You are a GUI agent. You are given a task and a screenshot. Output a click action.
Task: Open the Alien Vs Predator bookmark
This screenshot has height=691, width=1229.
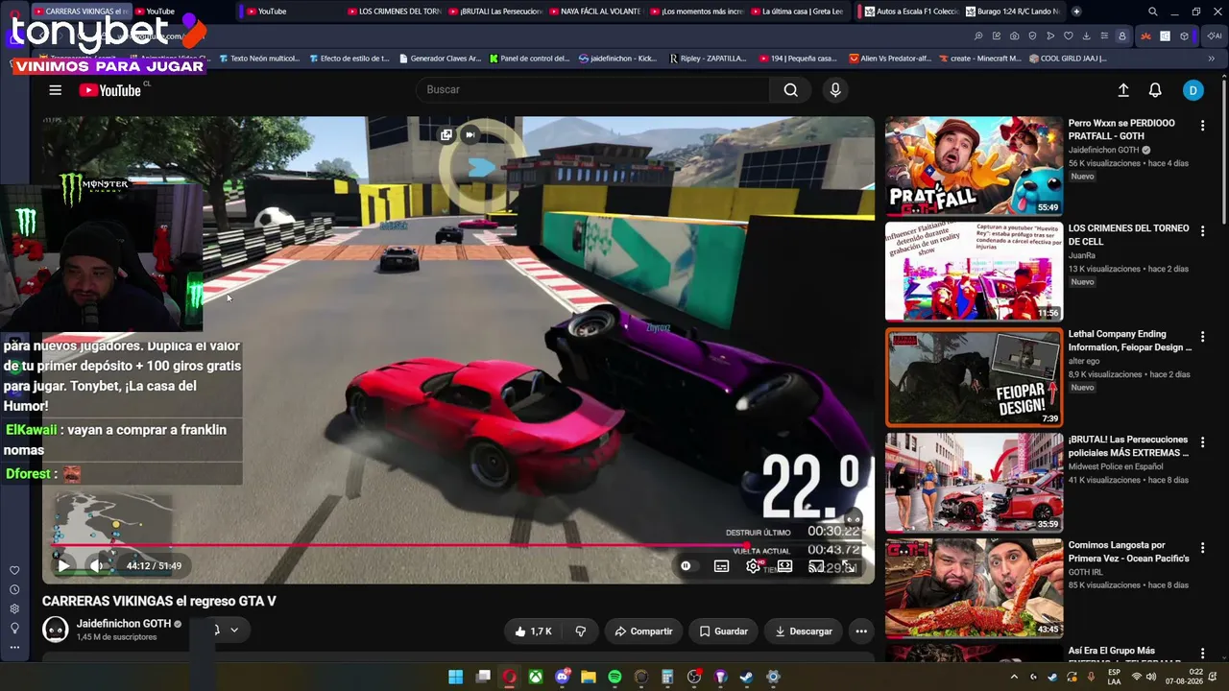tap(892, 59)
